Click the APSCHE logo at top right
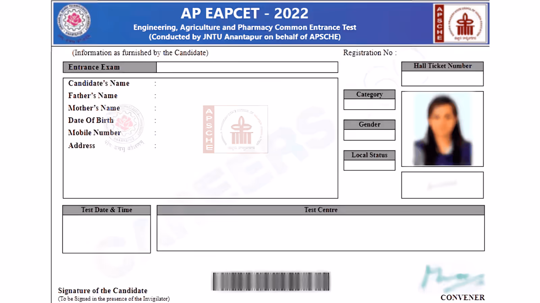 (461, 23)
